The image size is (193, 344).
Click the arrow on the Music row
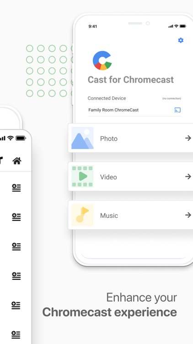point(188,215)
